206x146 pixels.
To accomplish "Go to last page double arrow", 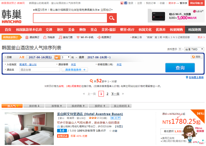I will [x=123, y=94].
